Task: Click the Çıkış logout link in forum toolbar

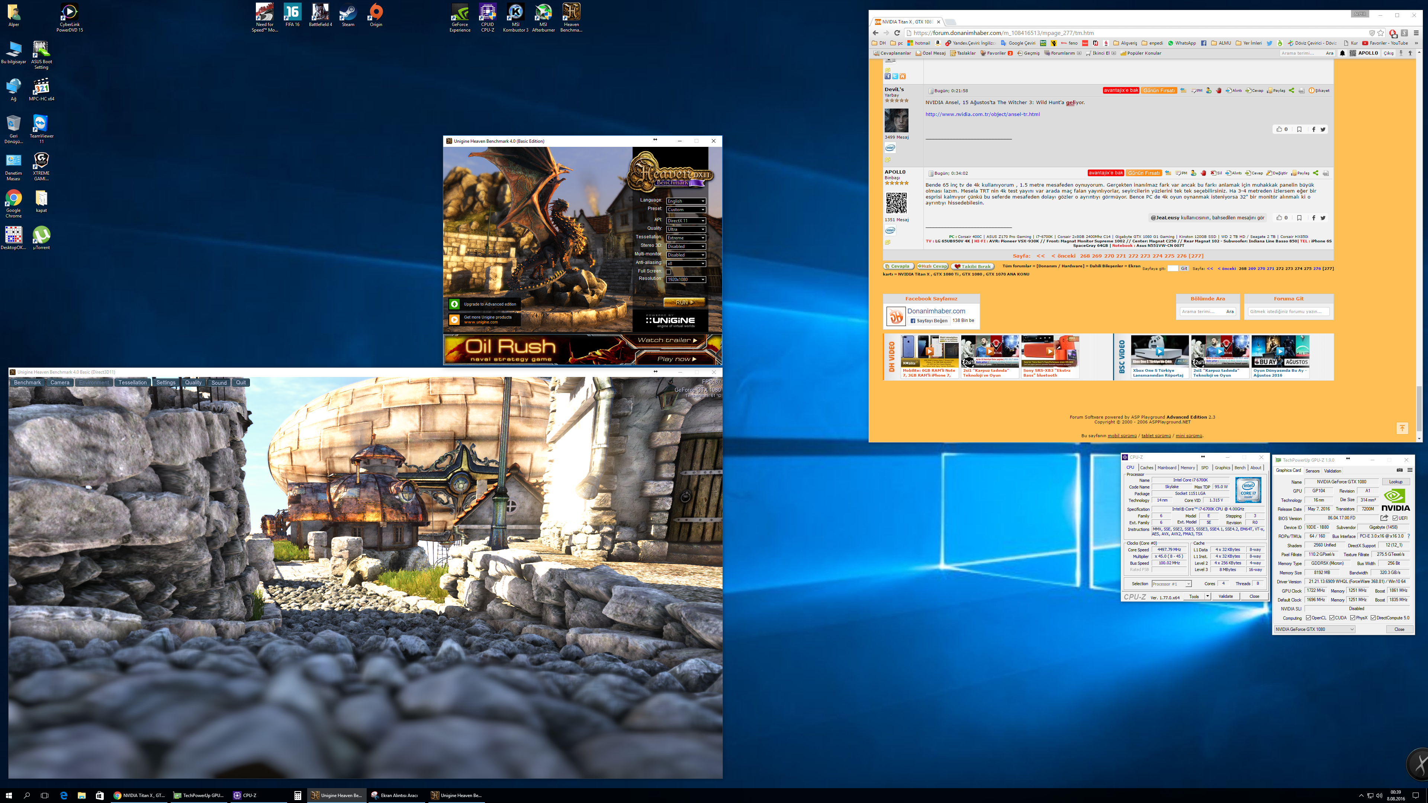Action: coord(1388,53)
